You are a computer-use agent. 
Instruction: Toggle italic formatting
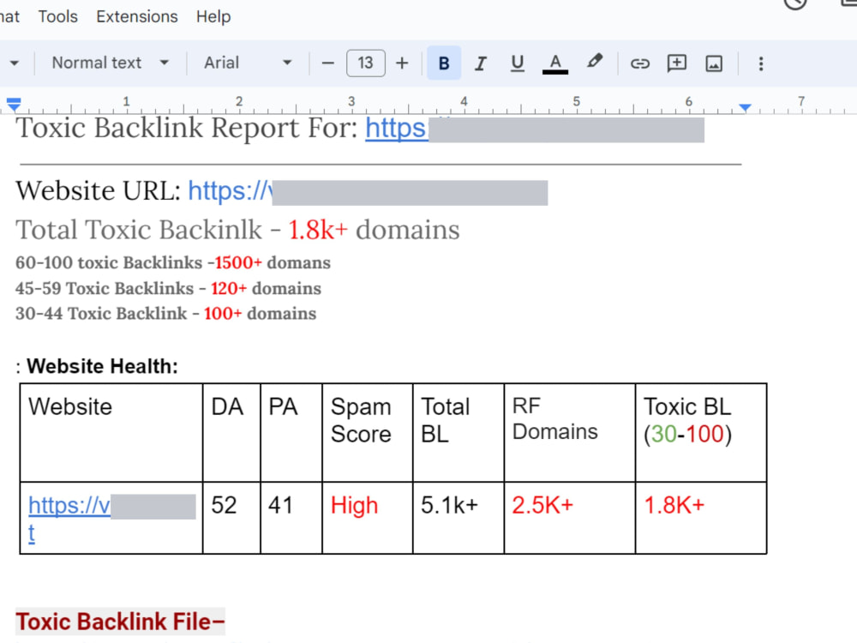[x=481, y=63]
